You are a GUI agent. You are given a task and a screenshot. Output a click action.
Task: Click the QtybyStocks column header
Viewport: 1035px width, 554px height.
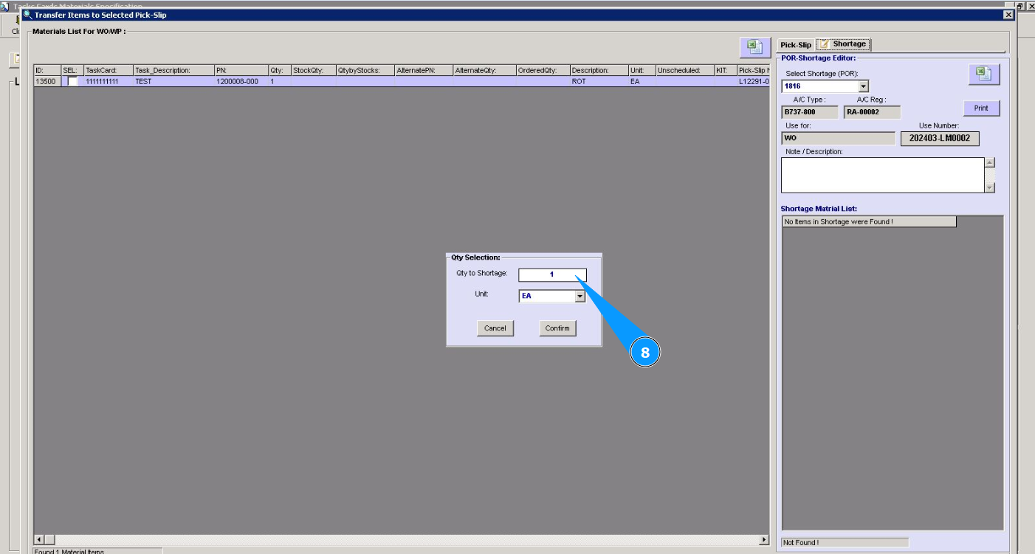pos(365,71)
